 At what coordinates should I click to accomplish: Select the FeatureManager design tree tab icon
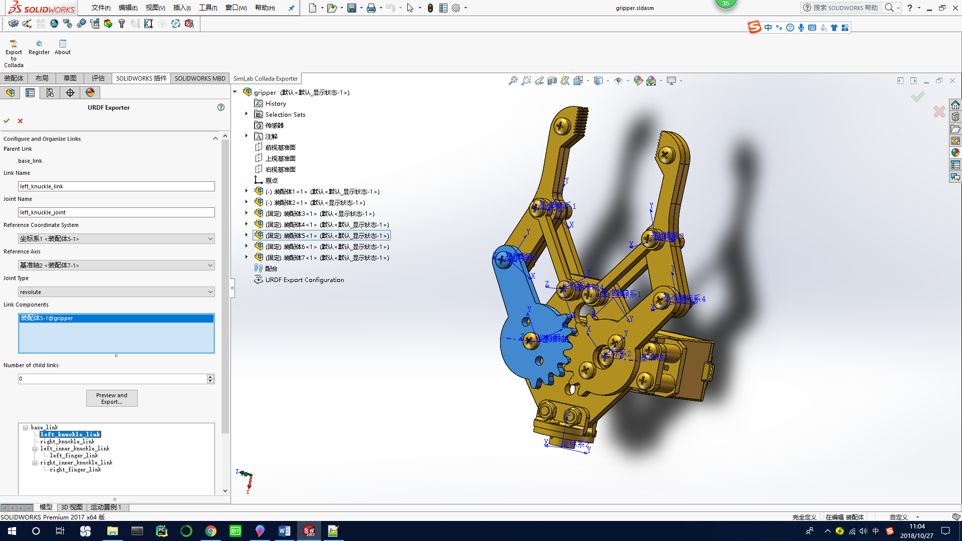click(10, 93)
